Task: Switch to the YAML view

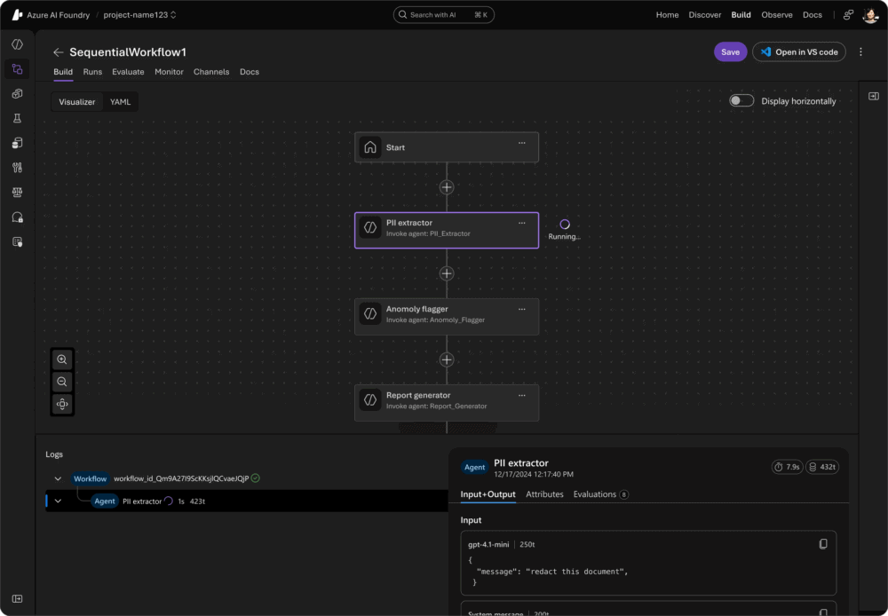Action: point(120,102)
